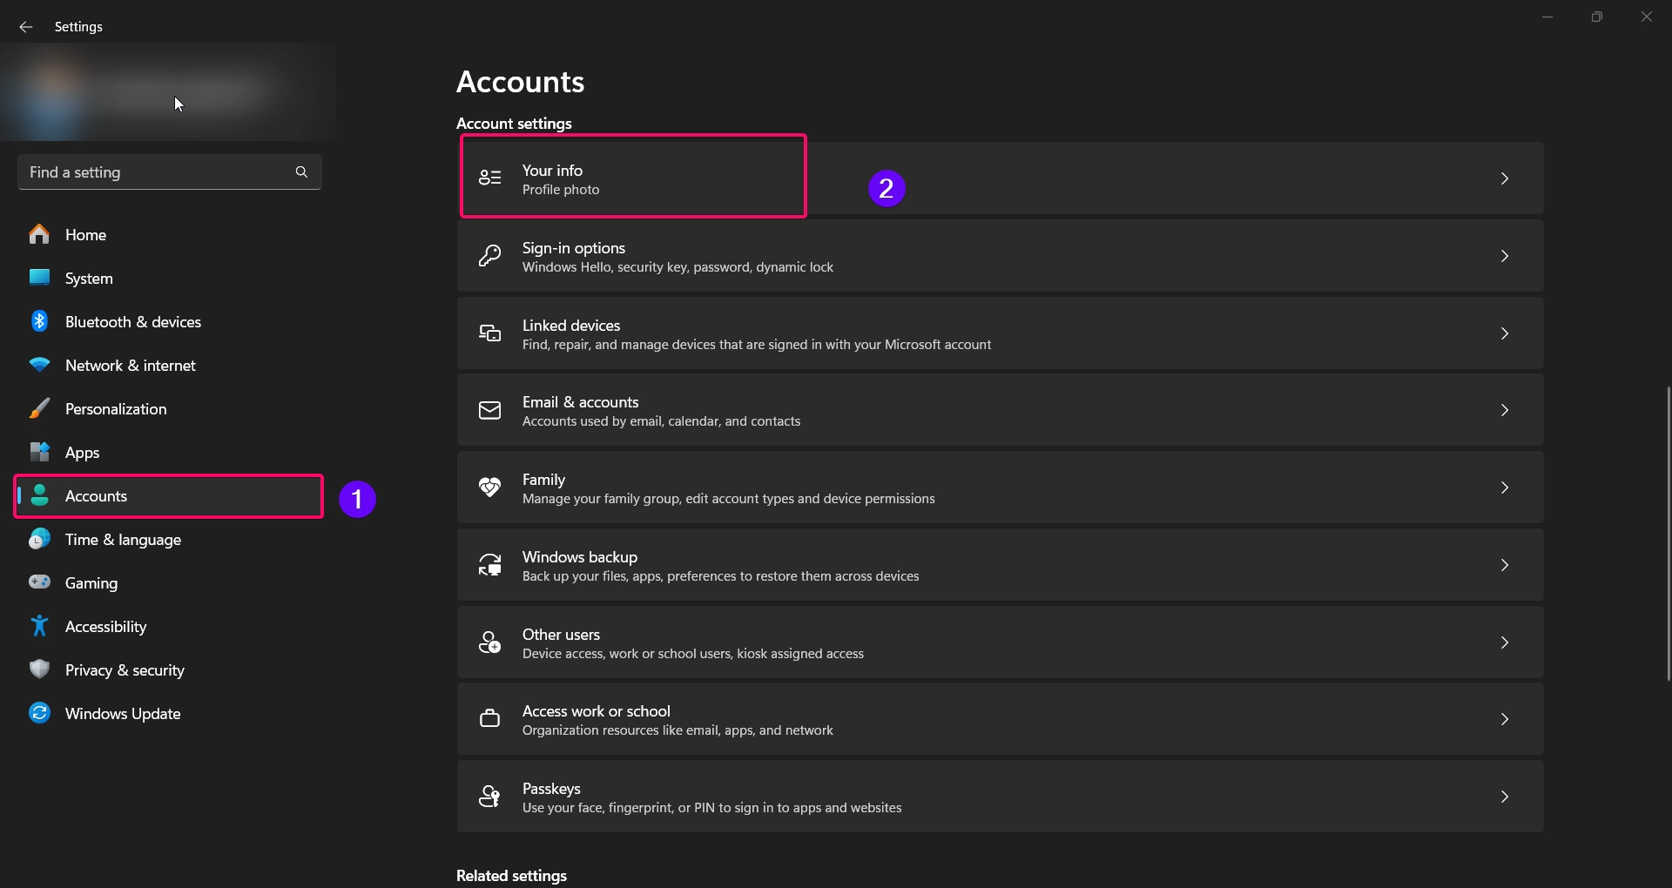This screenshot has width=1672, height=888.
Task: Select Apps in sidebar
Action: coord(170,452)
